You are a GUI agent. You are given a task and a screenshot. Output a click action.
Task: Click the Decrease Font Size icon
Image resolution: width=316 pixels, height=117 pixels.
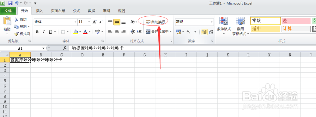pos(101,22)
